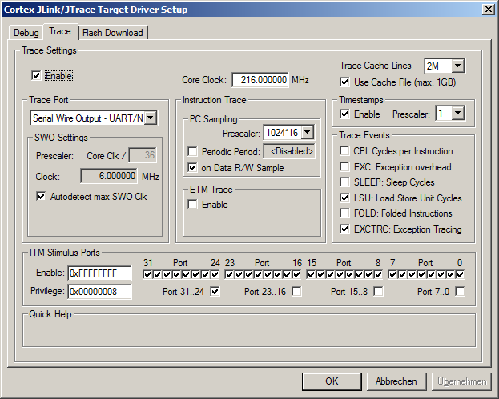Enable CPI Cycles per Instruction event
The width and height of the screenshot is (499, 399).
click(344, 150)
